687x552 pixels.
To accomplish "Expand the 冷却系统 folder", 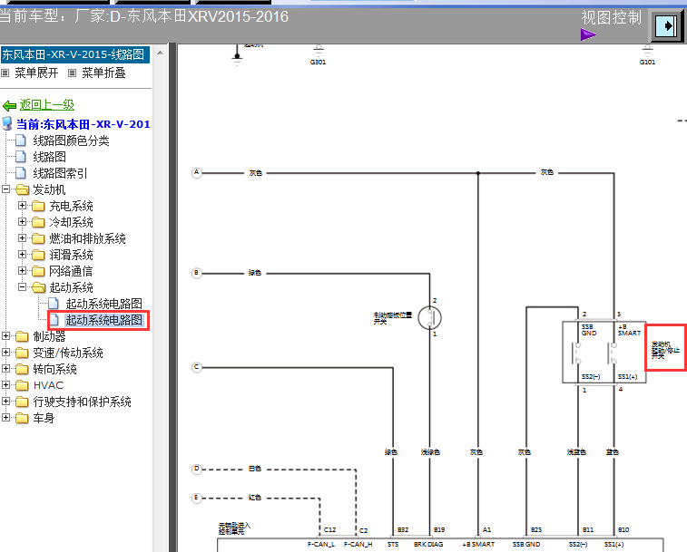I will [x=22, y=222].
